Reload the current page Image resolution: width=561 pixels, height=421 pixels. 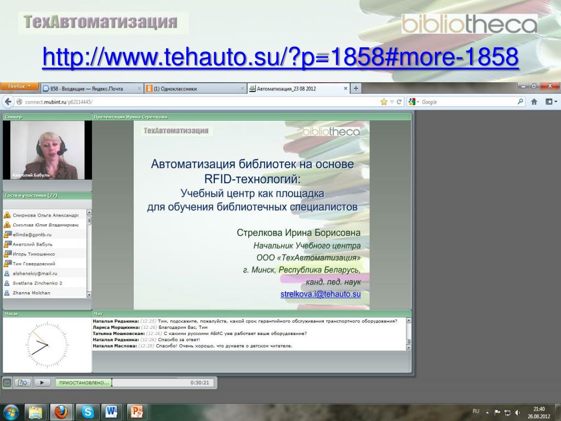(x=399, y=102)
